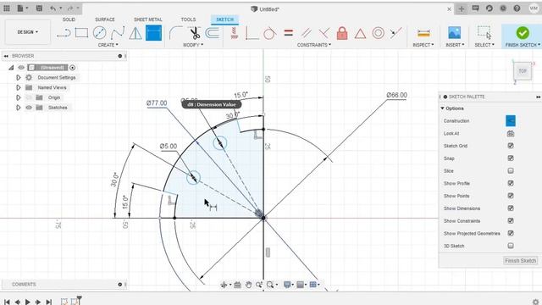Screen dimensions: 542x305
Task: Open the Select dropdown menu
Action: pyautogui.click(x=484, y=45)
